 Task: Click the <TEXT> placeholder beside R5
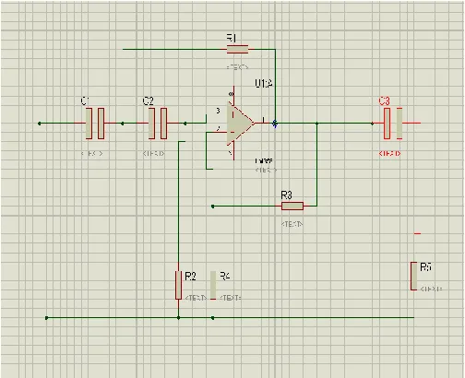click(x=431, y=289)
